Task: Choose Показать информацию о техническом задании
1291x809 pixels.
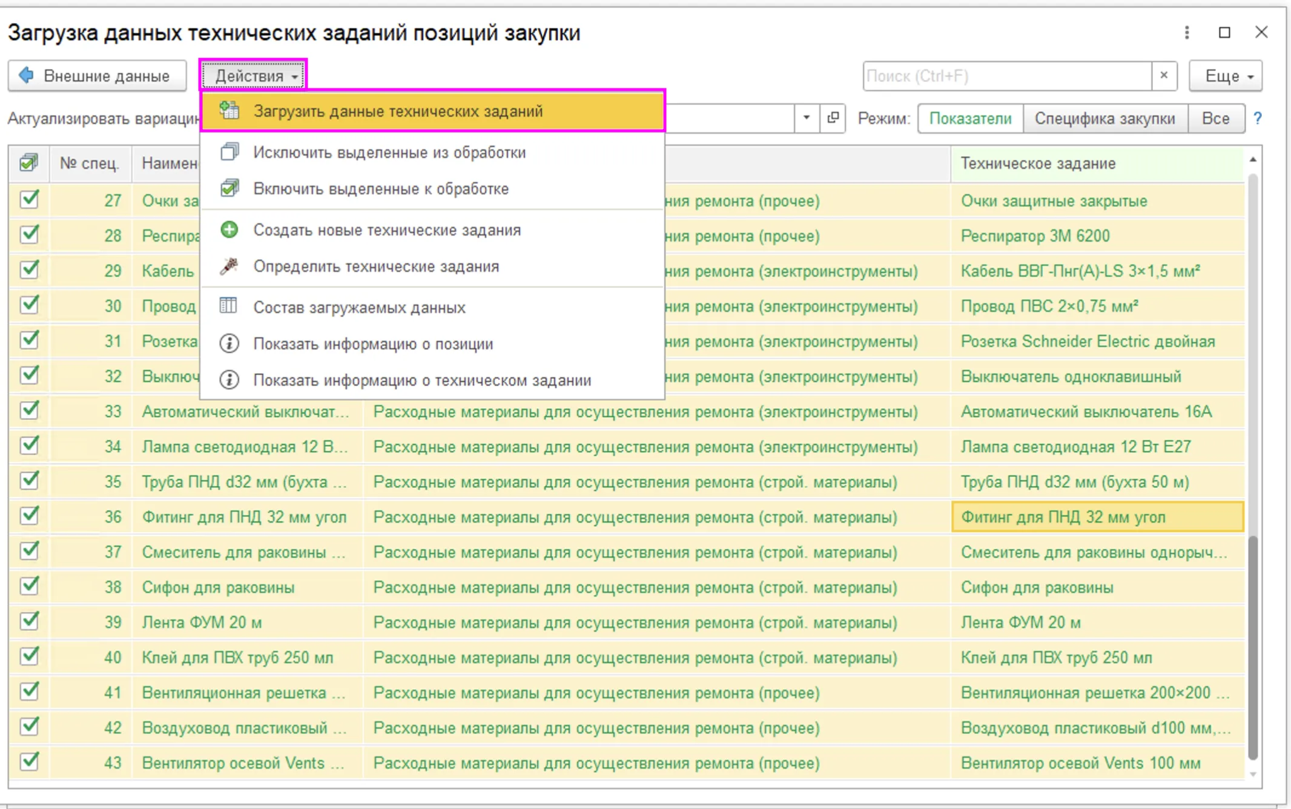Action: click(x=422, y=380)
